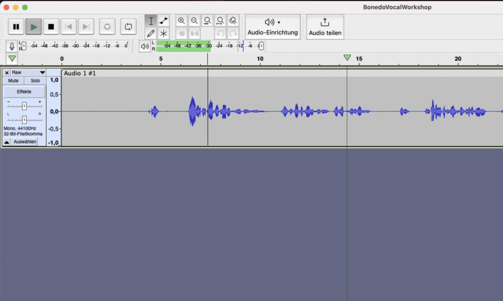Click the Zoom toggle icon
This screenshot has width=503, height=301.
point(233,21)
